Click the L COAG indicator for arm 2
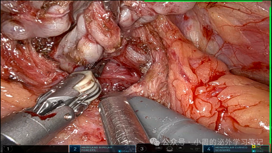This screenshot has width=272, height=153. point(124,151)
